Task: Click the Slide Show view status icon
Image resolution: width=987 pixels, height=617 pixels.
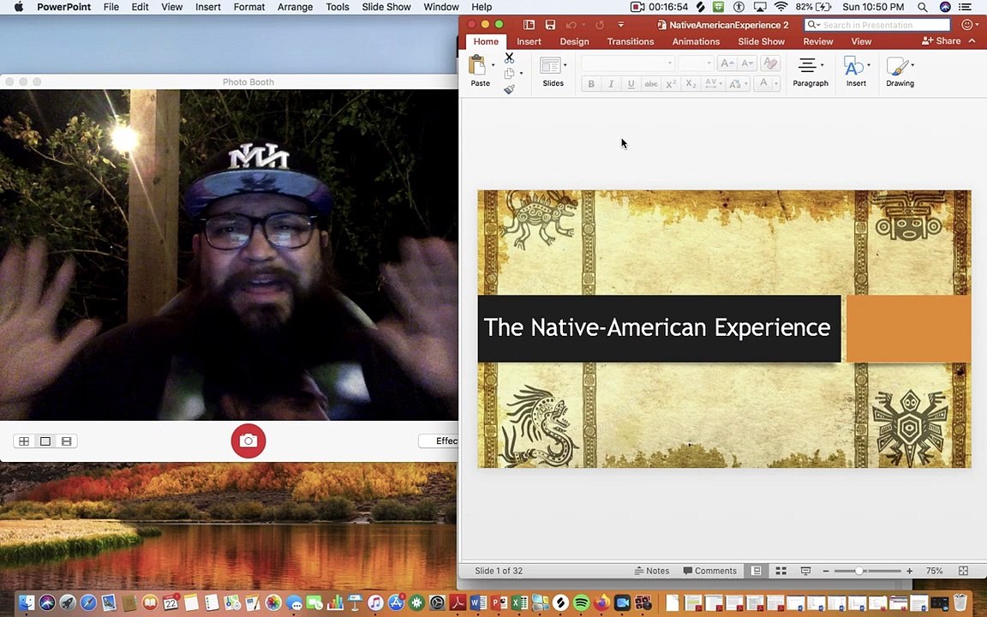Action: click(805, 571)
